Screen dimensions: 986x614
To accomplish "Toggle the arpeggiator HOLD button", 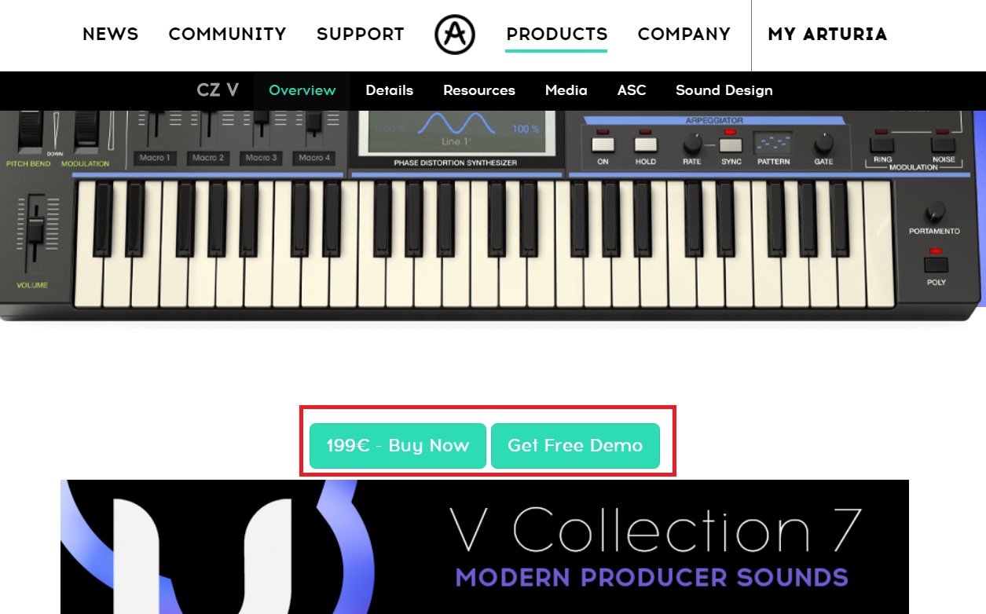I will (x=646, y=144).
